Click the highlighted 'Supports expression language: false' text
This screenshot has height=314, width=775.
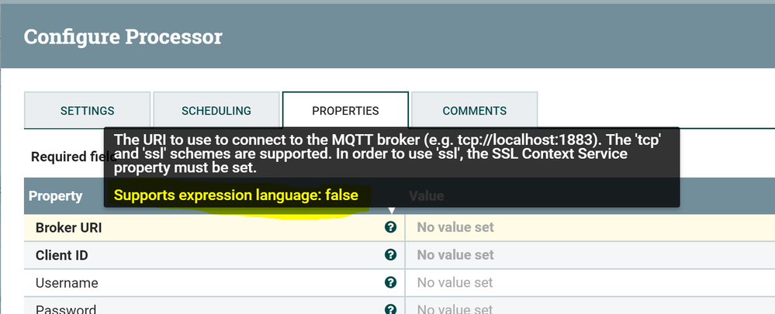pyautogui.click(x=236, y=195)
